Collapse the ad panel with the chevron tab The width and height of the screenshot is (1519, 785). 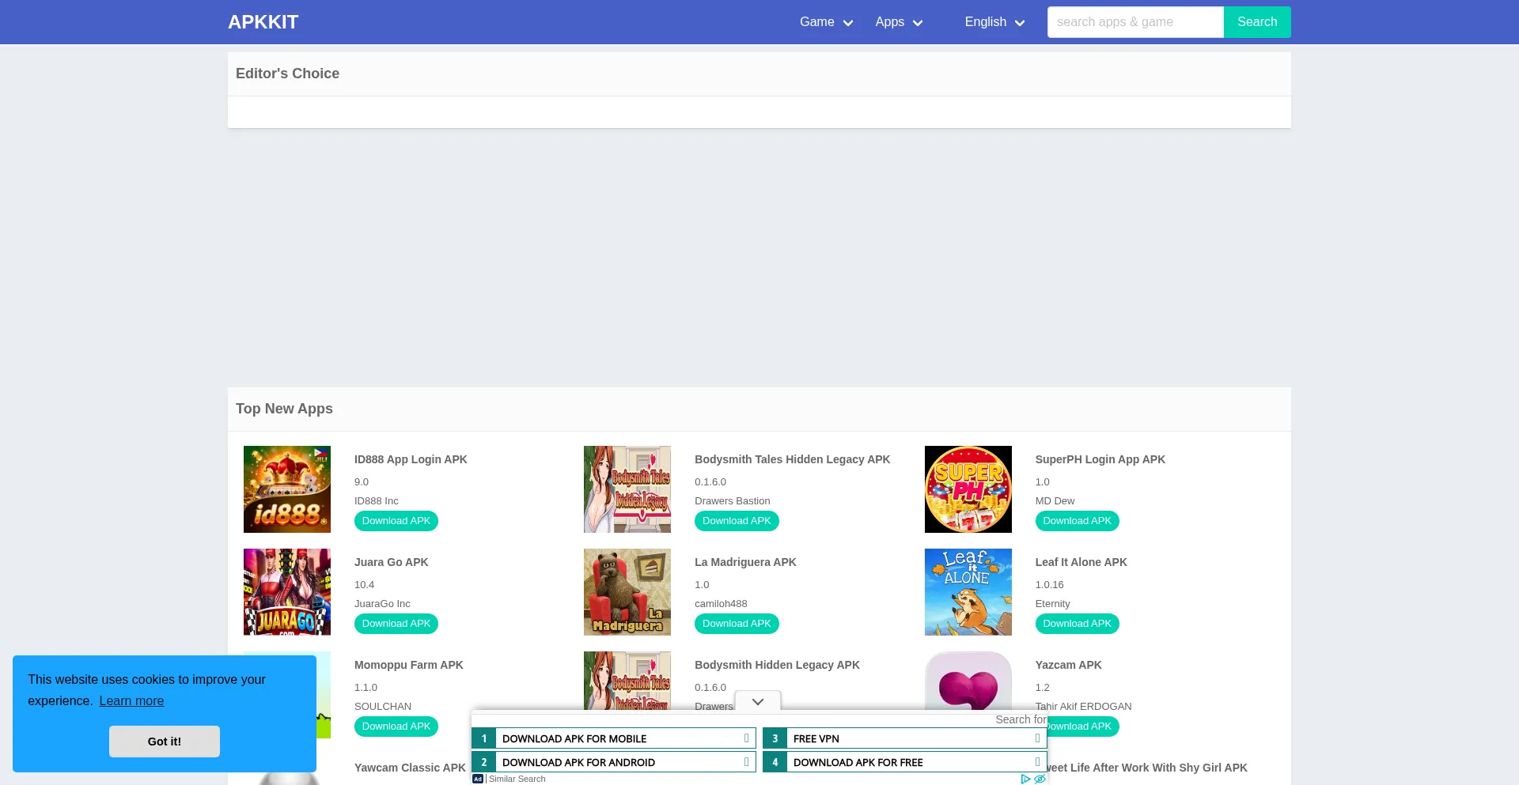(x=758, y=702)
